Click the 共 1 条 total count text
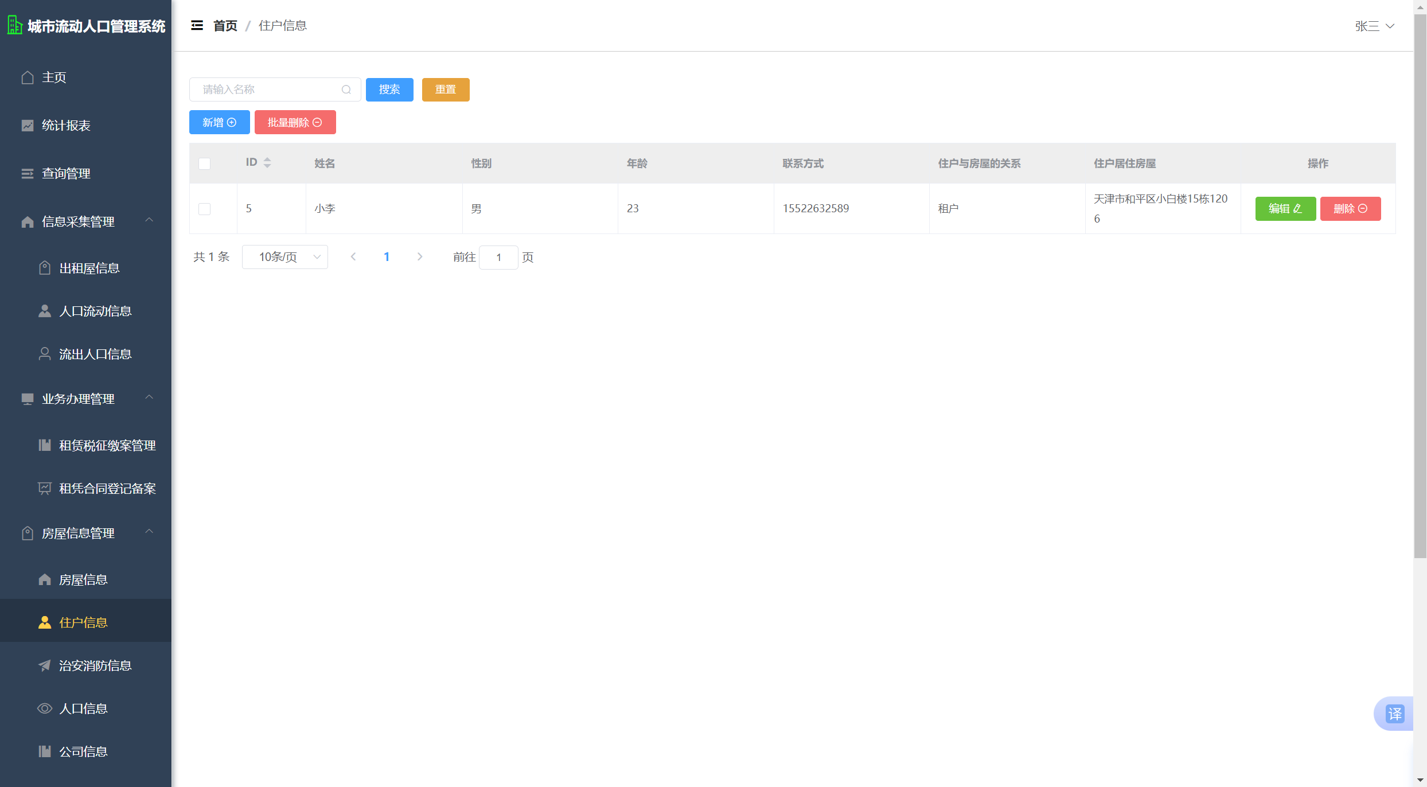1427x787 pixels. (x=212, y=257)
